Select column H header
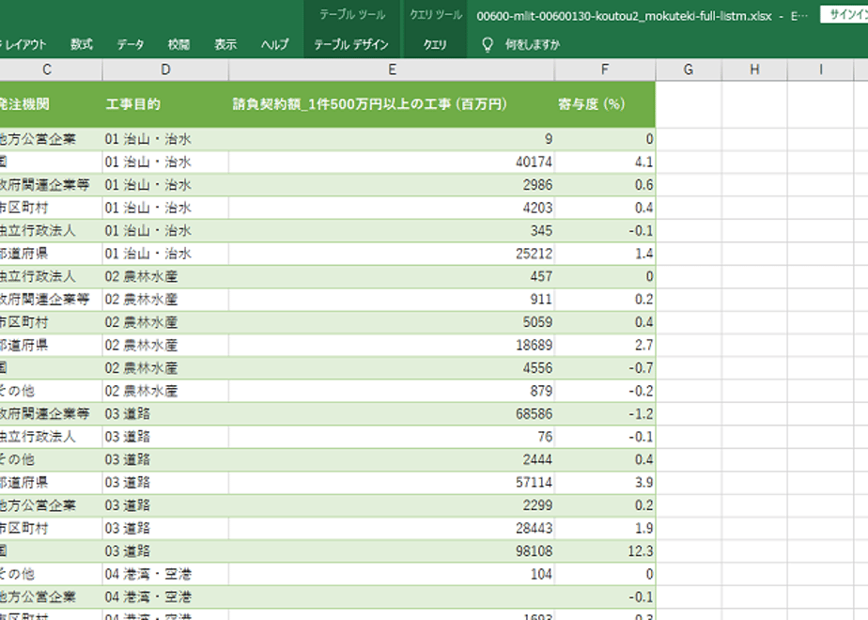The height and width of the screenshot is (620, 868). point(754,70)
